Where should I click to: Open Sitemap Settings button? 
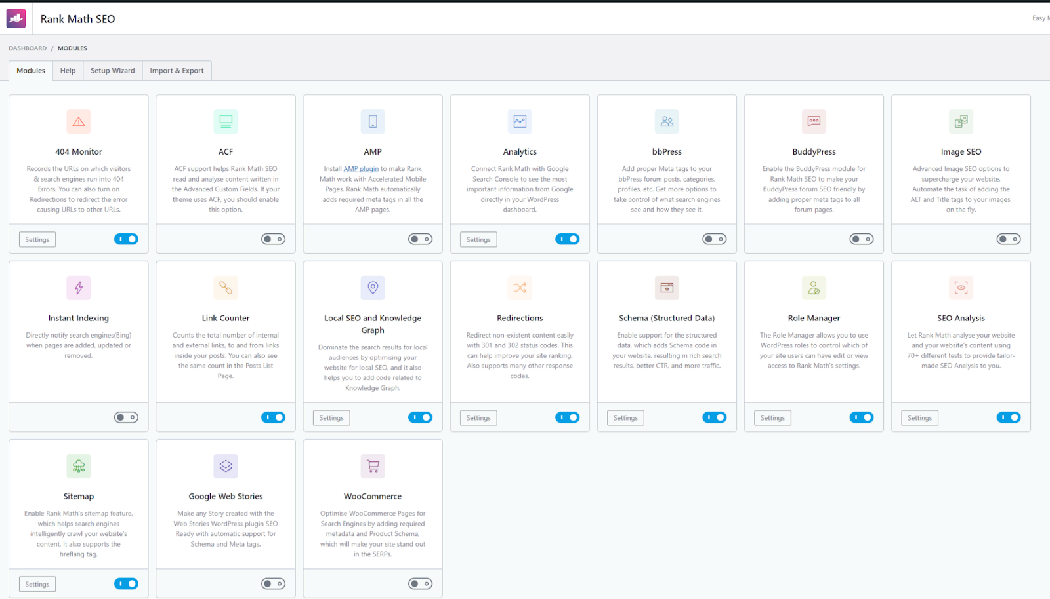pyautogui.click(x=37, y=585)
